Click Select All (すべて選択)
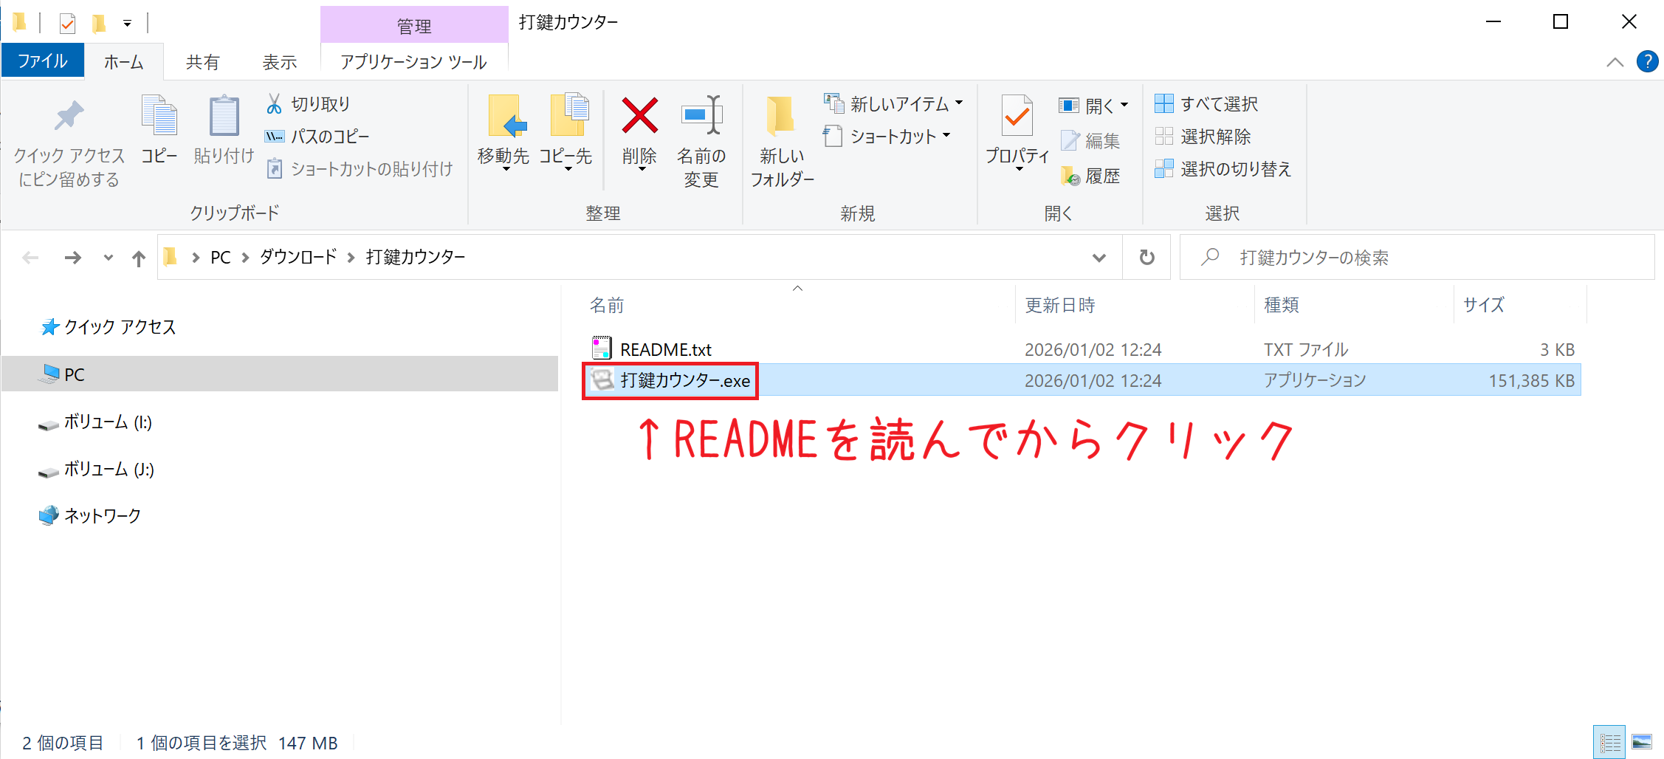This screenshot has width=1664, height=759. (x=1207, y=104)
